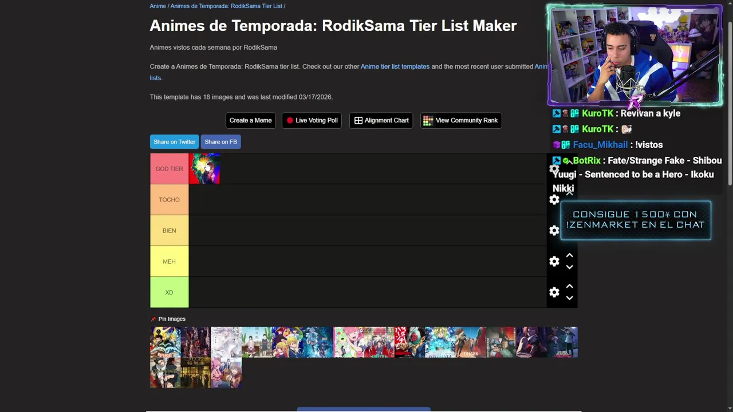Click the red dot on Live Voting Poll
Image resolution: width=733 pixels, height=412 pixels.
[290, 120]
